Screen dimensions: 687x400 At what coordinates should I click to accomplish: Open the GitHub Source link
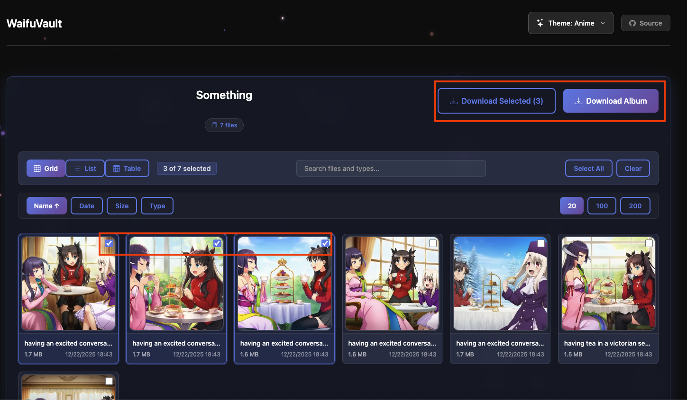pyautogui.click(x=645, y=23)
